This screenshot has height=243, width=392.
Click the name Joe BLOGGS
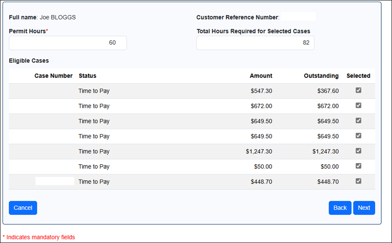click(x=58, y=18)
